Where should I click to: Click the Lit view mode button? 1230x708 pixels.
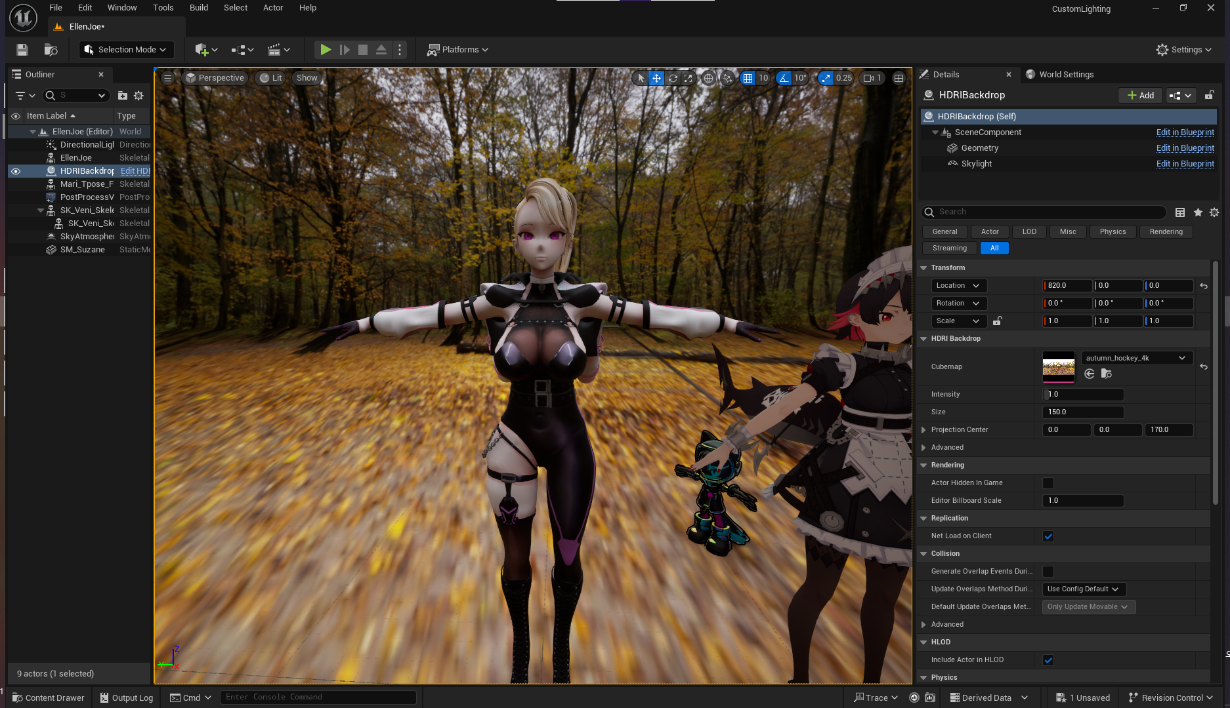tap(270, 78)
